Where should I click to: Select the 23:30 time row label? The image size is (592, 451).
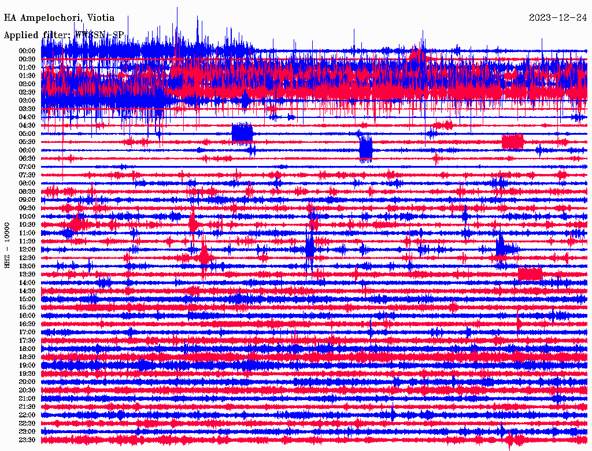click(27, 439)
